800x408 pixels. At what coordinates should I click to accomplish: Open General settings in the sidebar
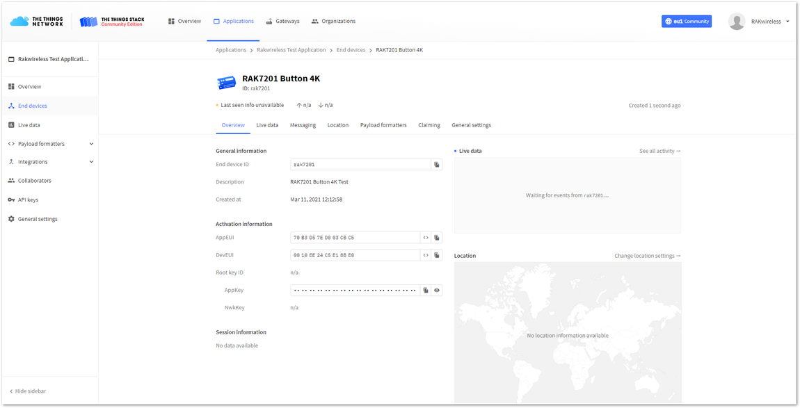pos(49,219)
